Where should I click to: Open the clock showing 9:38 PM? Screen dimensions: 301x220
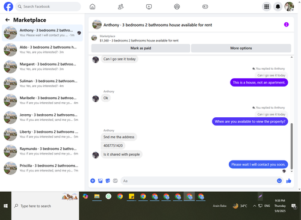point(280,206)
